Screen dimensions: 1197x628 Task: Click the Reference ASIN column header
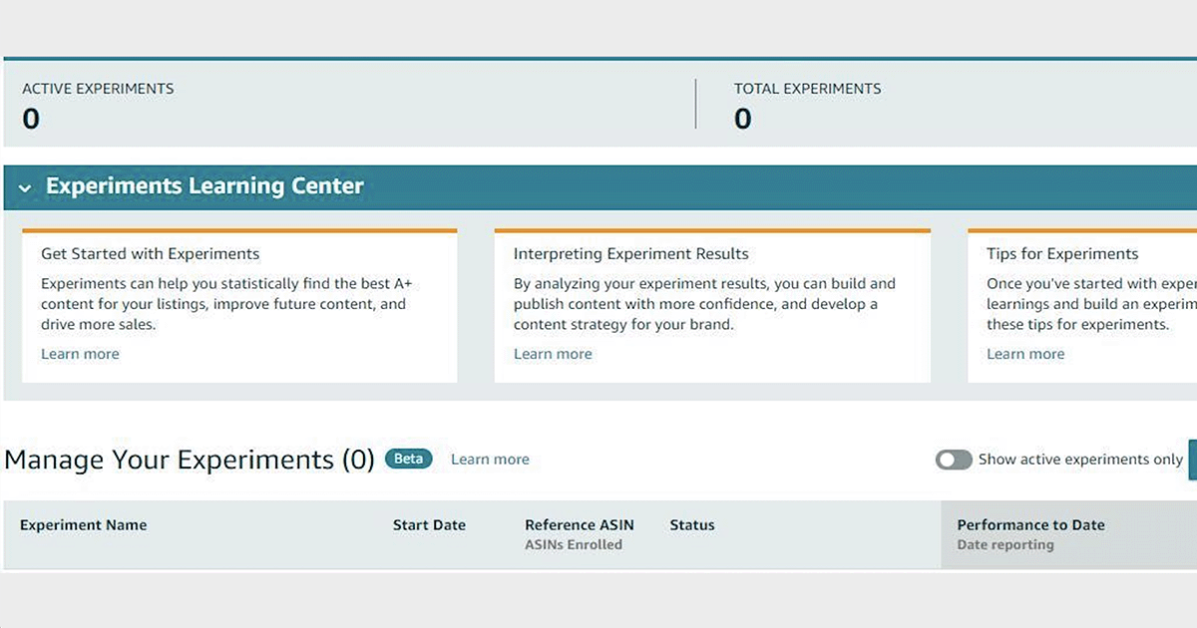point(580,525)
